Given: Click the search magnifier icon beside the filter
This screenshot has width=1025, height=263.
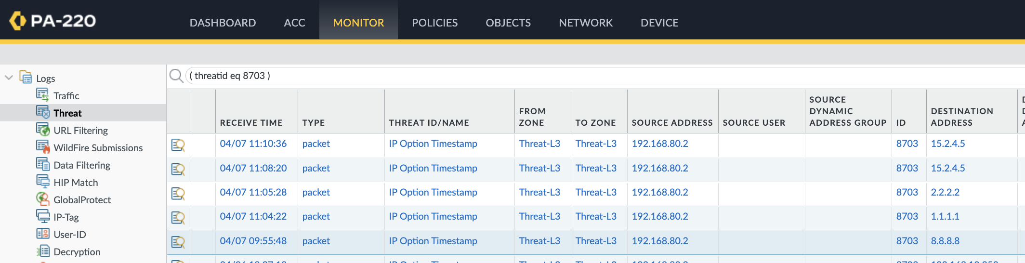Looking at the screenshot, I should pyautogui.click(x=176, y=76).
